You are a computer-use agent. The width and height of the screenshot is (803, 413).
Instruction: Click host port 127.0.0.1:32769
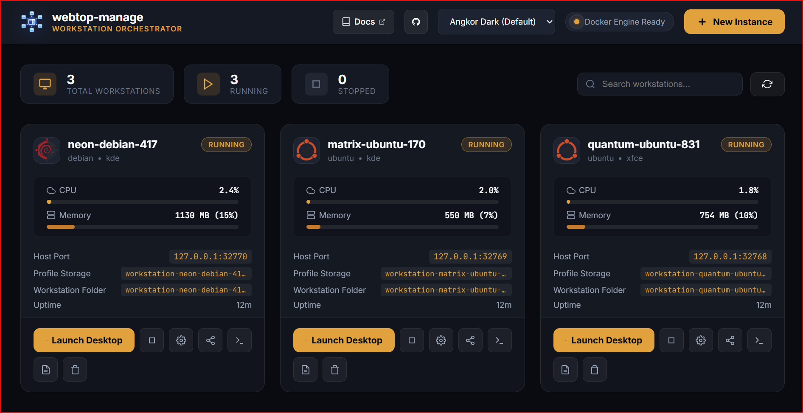[x=470, y=256]
